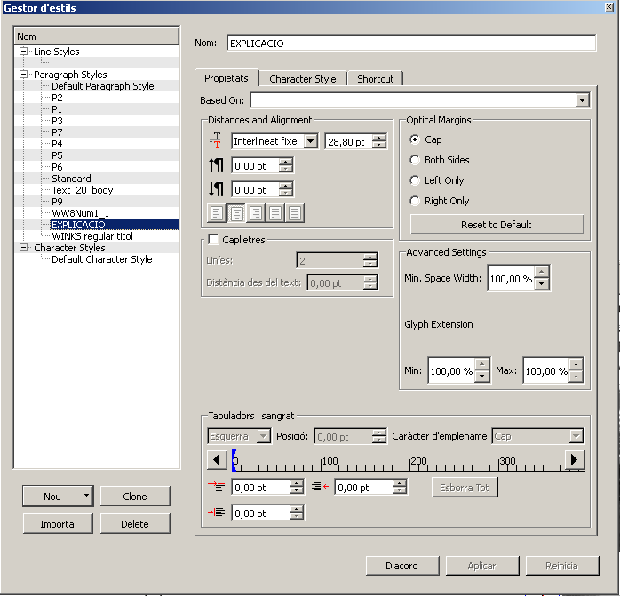Image resolution: width=620 pixels, height=596 pixels.
Task: Select P1 paragraph style
Action: pos(57,108)
